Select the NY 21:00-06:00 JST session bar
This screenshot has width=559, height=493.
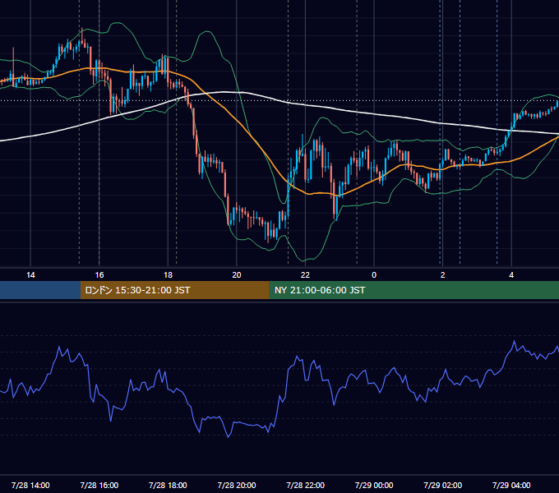tap(413, 290)
